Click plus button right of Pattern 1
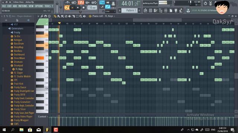238x133 pixels. (x=139, y=10)
